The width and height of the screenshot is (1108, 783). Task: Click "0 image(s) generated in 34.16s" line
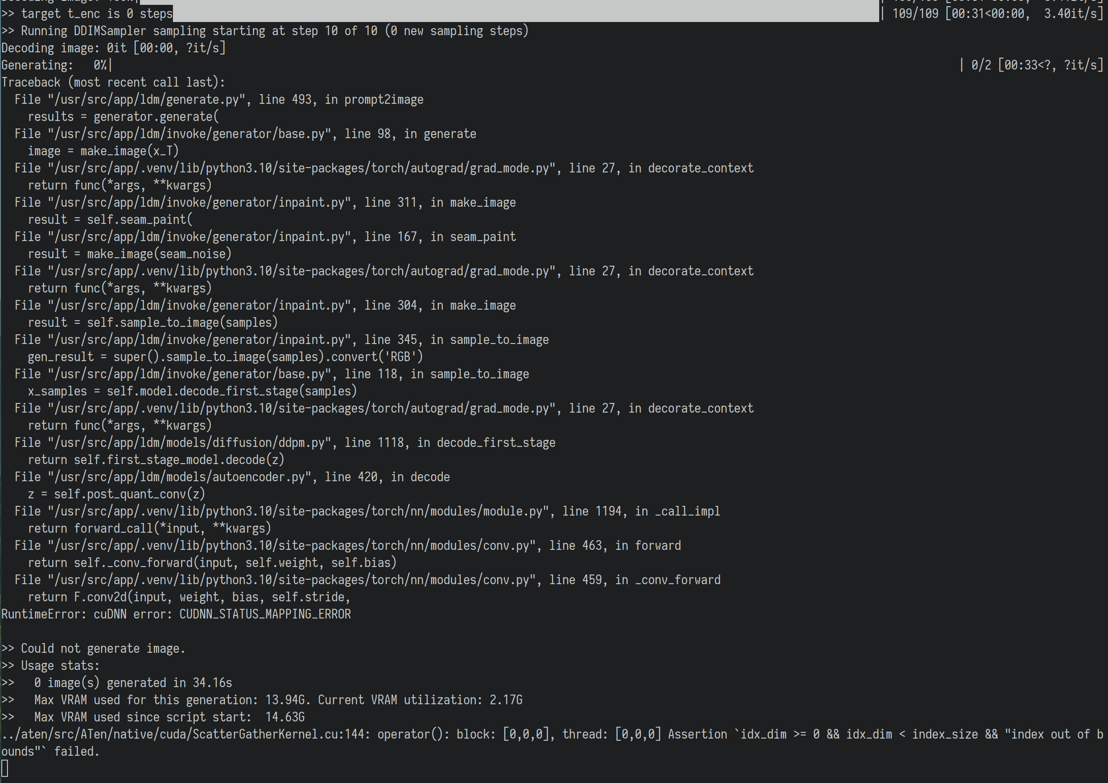[117, 683]
